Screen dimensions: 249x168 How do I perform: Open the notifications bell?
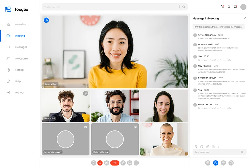(229, 7)
